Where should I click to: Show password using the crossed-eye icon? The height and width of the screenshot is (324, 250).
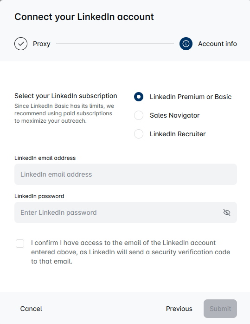click(227, 212)
